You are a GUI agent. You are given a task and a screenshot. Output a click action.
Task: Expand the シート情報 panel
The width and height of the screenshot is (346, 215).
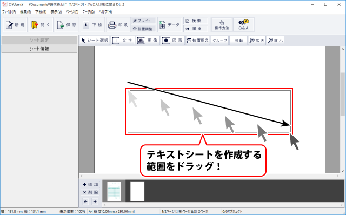[39, 49]
